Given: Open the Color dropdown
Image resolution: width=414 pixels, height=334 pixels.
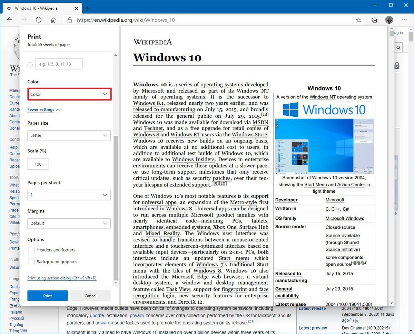Looking at the screenshot, I should tap(69, 94).
